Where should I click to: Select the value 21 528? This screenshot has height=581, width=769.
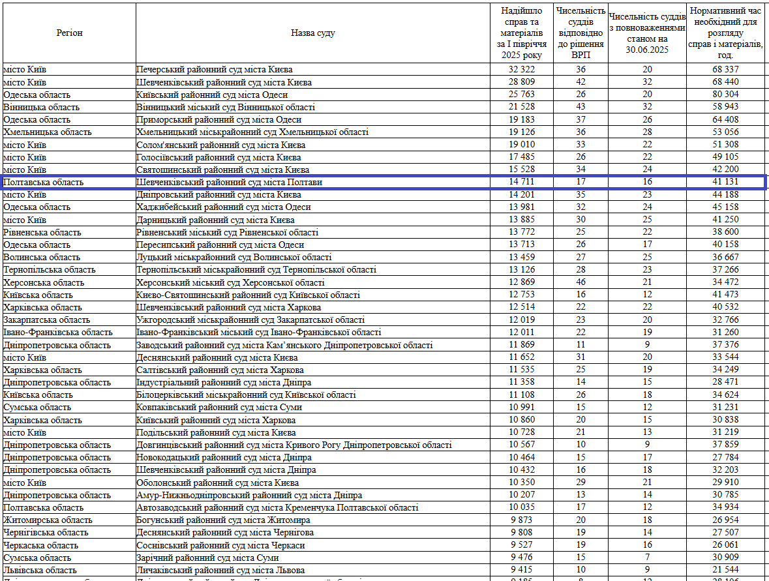coord(521,107)
